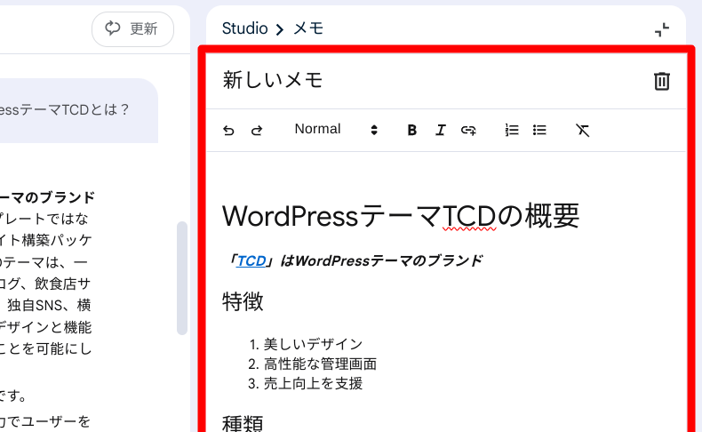The height and width of the screenshot is (432, 702).
Task: Open the TCD hyperlink in memo
Action: tap(251, 260)
